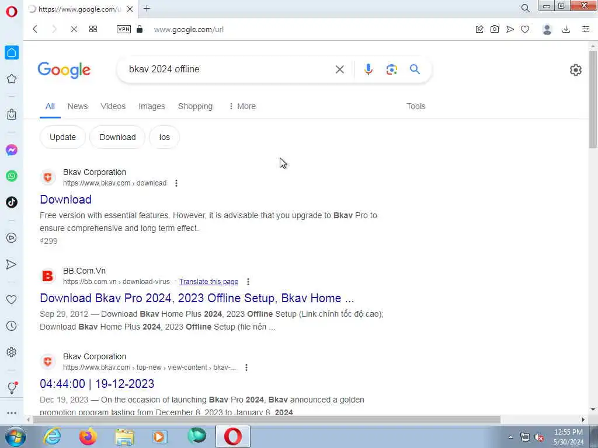598x448 pixels.
Task: Switch to the News tab
Action: coord(78,106)
